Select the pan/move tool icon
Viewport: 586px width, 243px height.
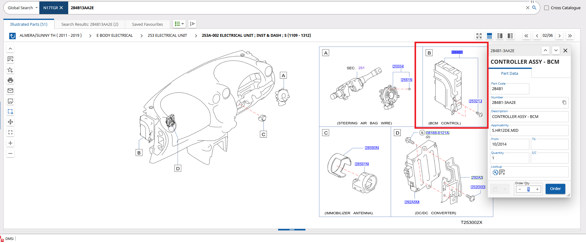[x=10, y=122]
